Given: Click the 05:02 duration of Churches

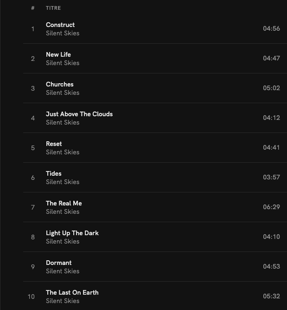Looking at the screenshot, I should (271, 88).
